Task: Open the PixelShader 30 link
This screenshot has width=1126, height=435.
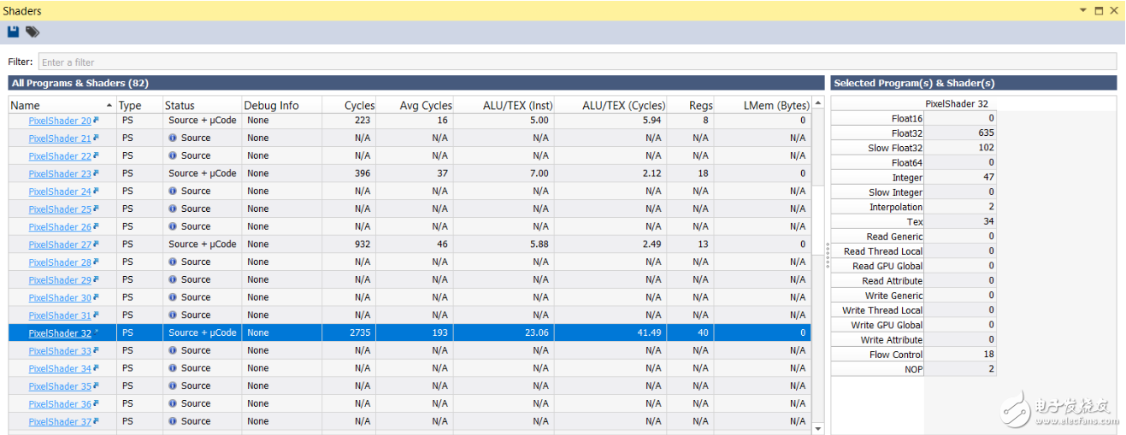Action: 60,297
